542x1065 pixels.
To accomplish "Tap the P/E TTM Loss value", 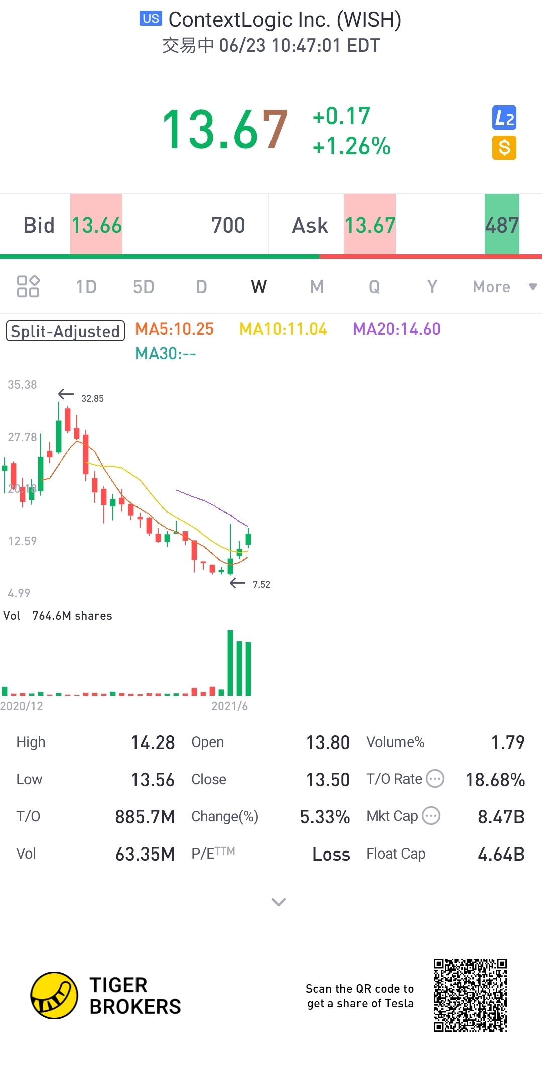I will (x=331, y=854).
